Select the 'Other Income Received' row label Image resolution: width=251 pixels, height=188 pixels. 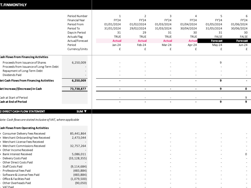[18, 150]
